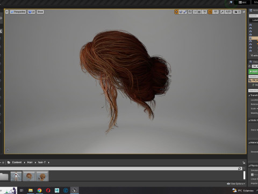
Task: Open the folder asset in Content Browser
Action: pos(4,176)
